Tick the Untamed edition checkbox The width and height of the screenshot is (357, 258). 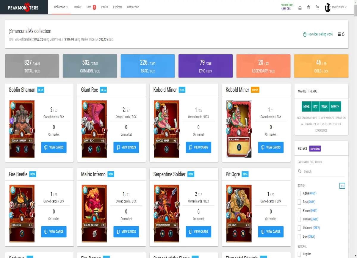[x=300, y=228]
